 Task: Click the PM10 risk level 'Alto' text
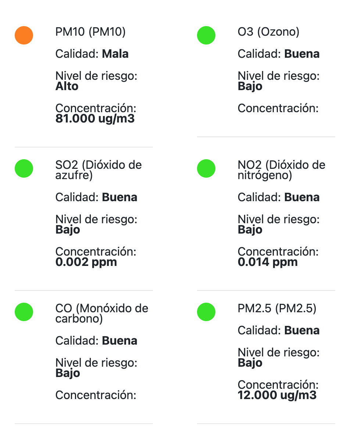[x=67, y=86]
